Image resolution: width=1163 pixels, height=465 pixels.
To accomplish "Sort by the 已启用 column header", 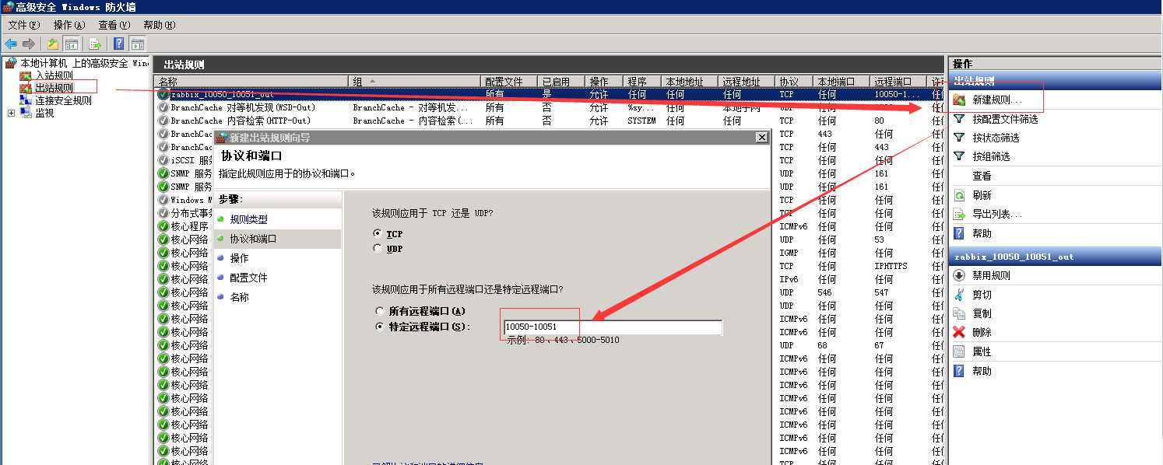I will click(560, 81).
